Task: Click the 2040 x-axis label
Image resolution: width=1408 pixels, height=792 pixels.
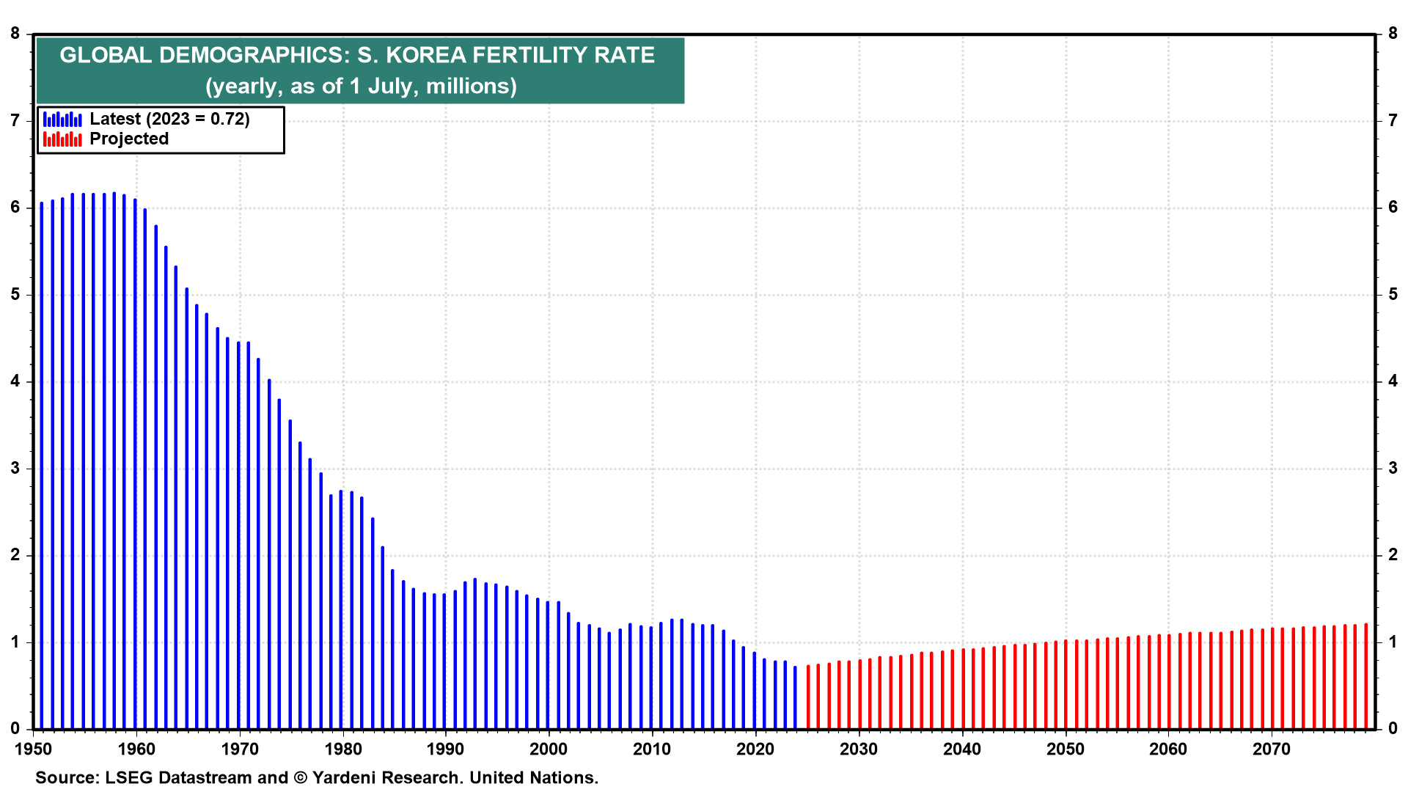Action: pyautogui.click(x=961, y=749)
